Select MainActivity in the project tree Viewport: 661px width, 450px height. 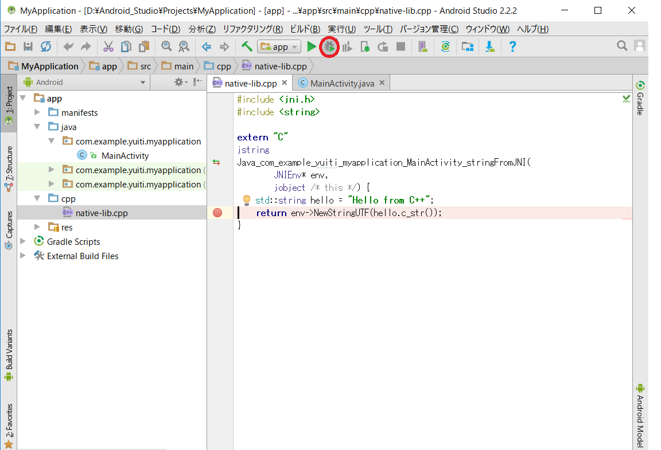[125, 156]
